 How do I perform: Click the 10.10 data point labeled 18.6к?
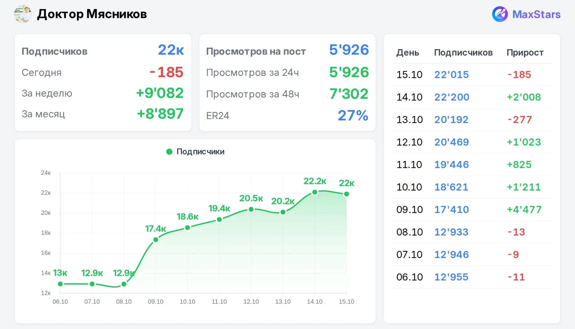(187, 228)
